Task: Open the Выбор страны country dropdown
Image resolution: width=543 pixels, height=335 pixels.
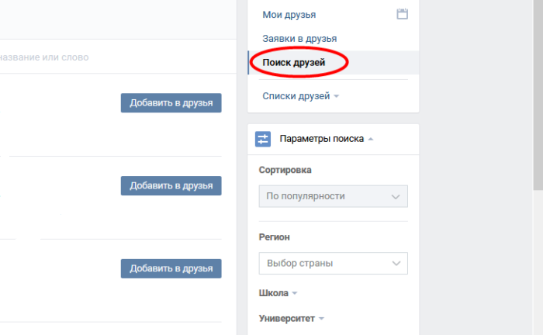Action: tap(333, 264)
